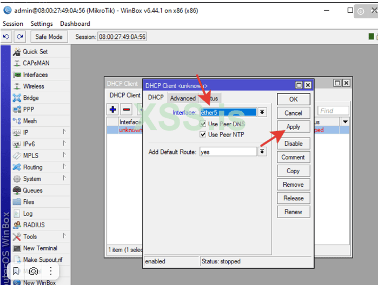Toggle Use Peer DNS checkbox
This screenshot has width=378, height=285.
point(203,124)
